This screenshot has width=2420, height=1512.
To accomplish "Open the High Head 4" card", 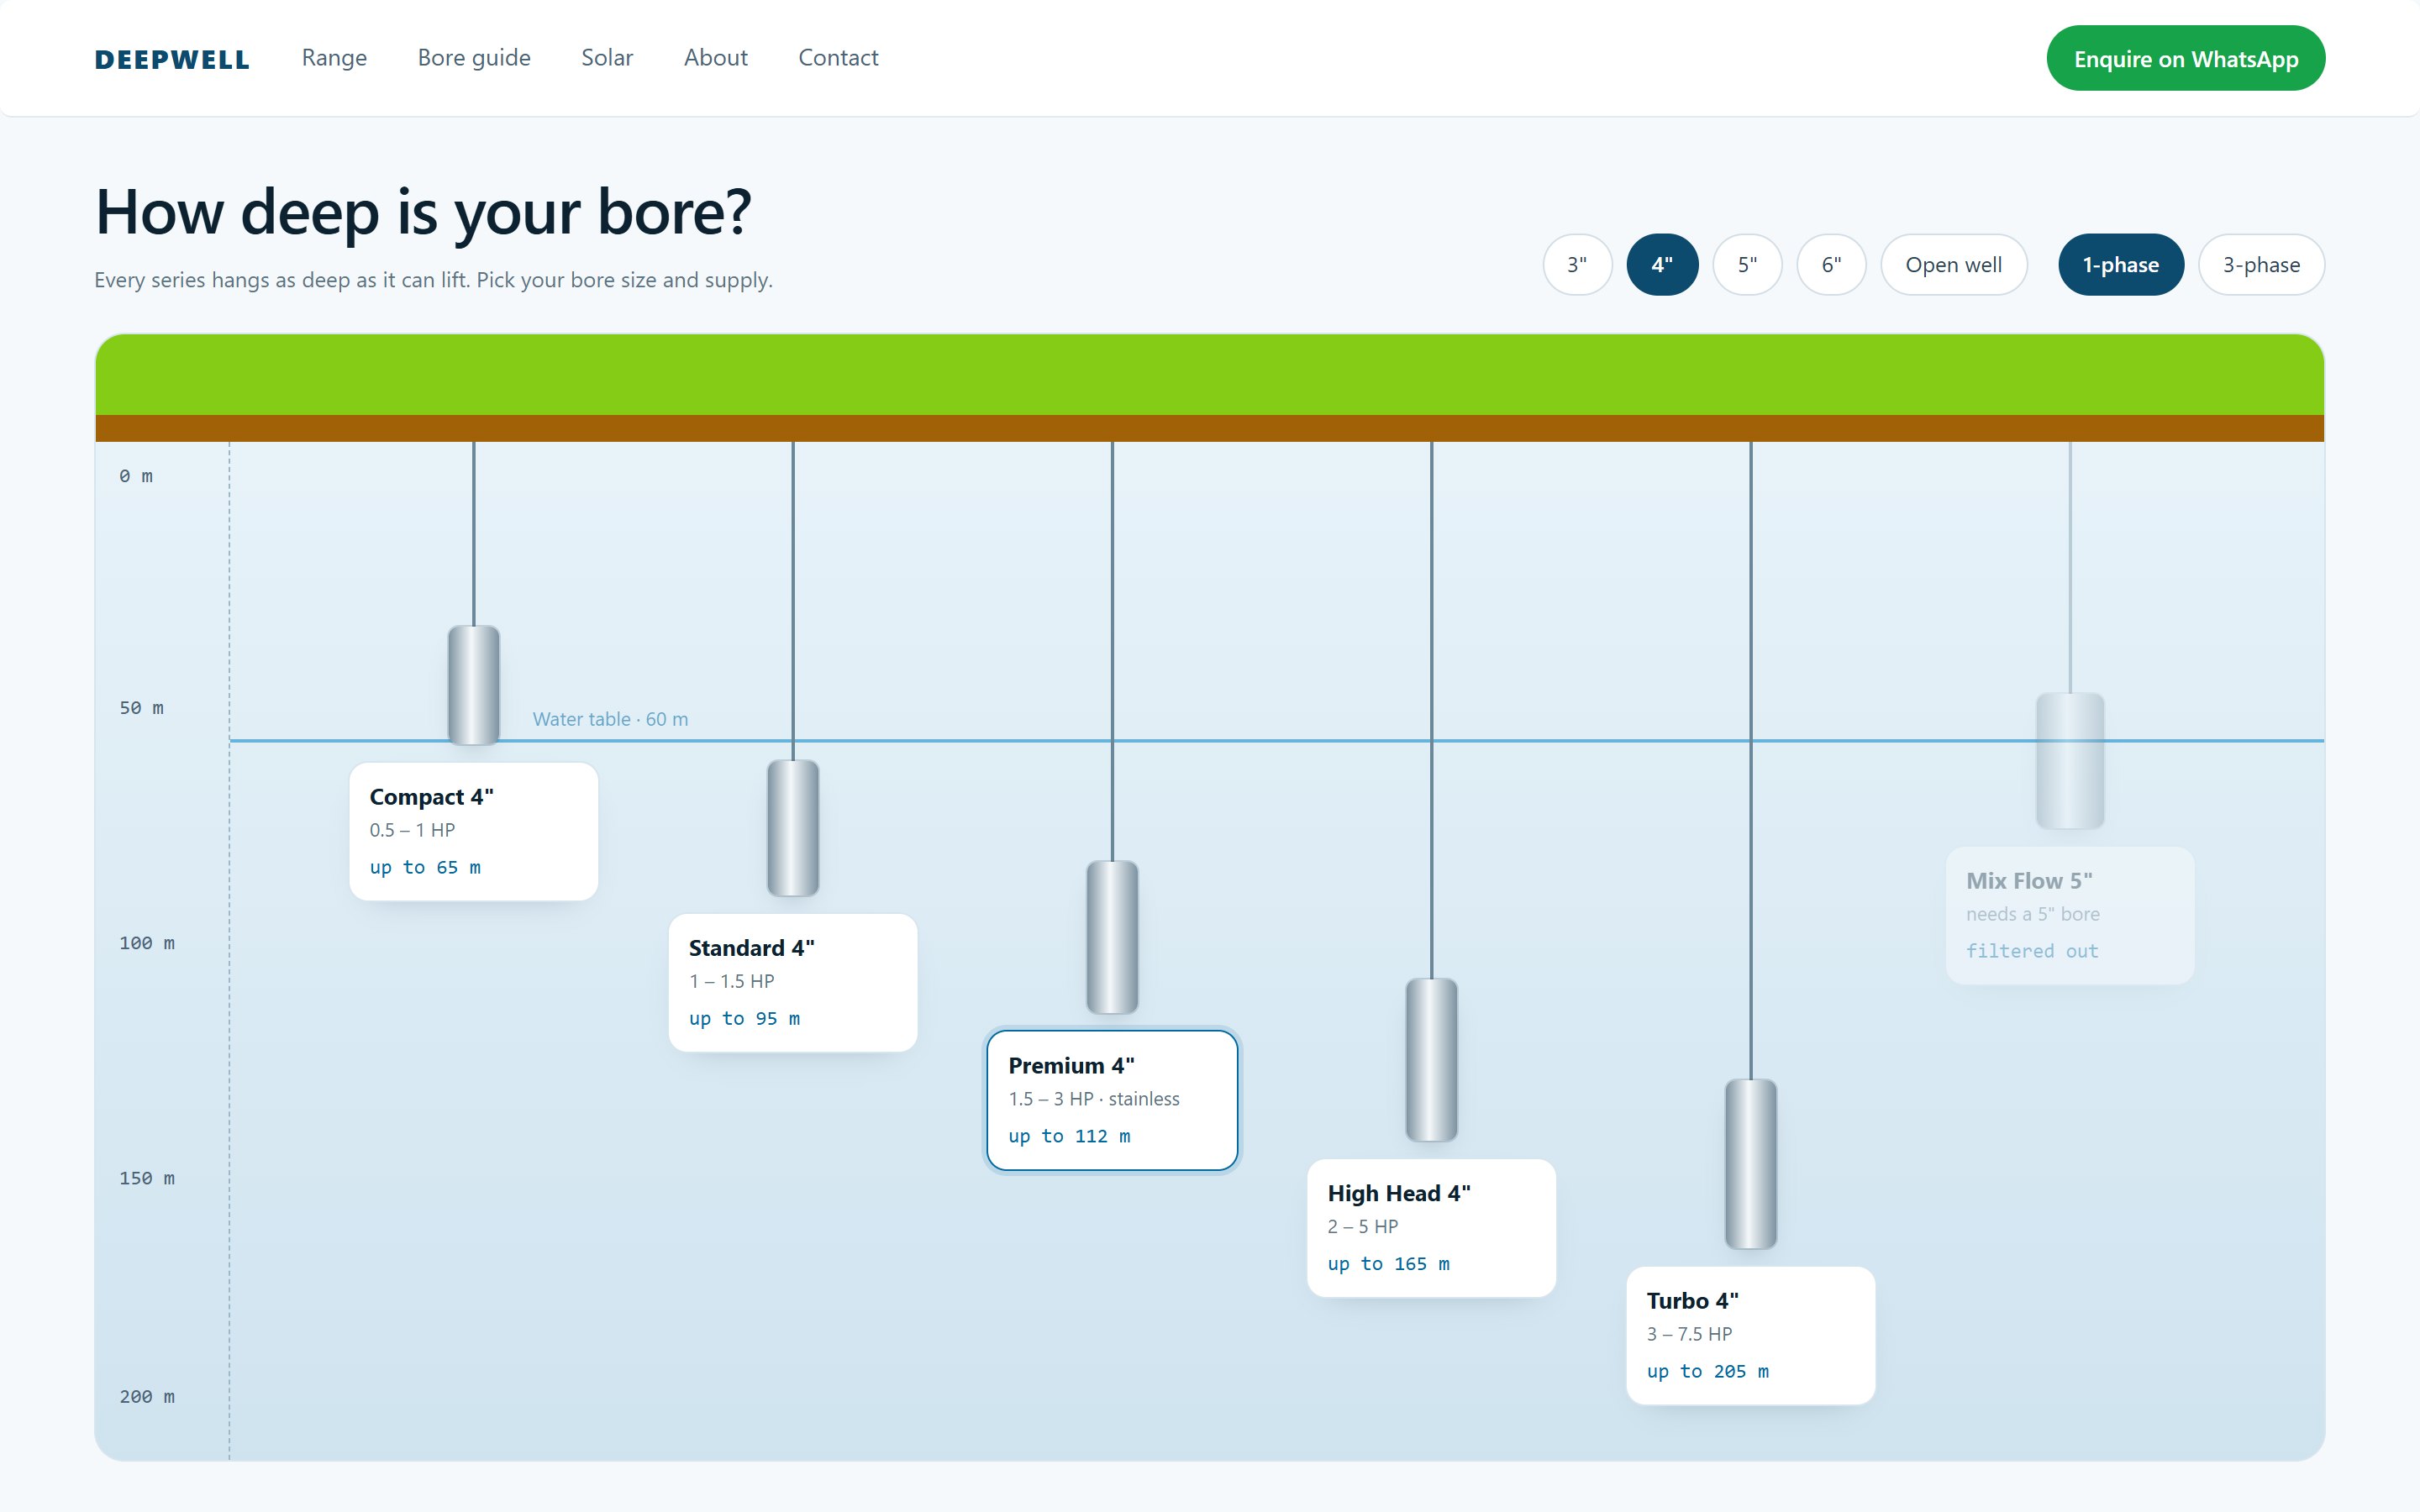I will tap(1431, 1228).
